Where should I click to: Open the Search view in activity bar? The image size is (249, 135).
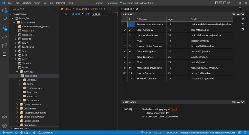[4, 19]
